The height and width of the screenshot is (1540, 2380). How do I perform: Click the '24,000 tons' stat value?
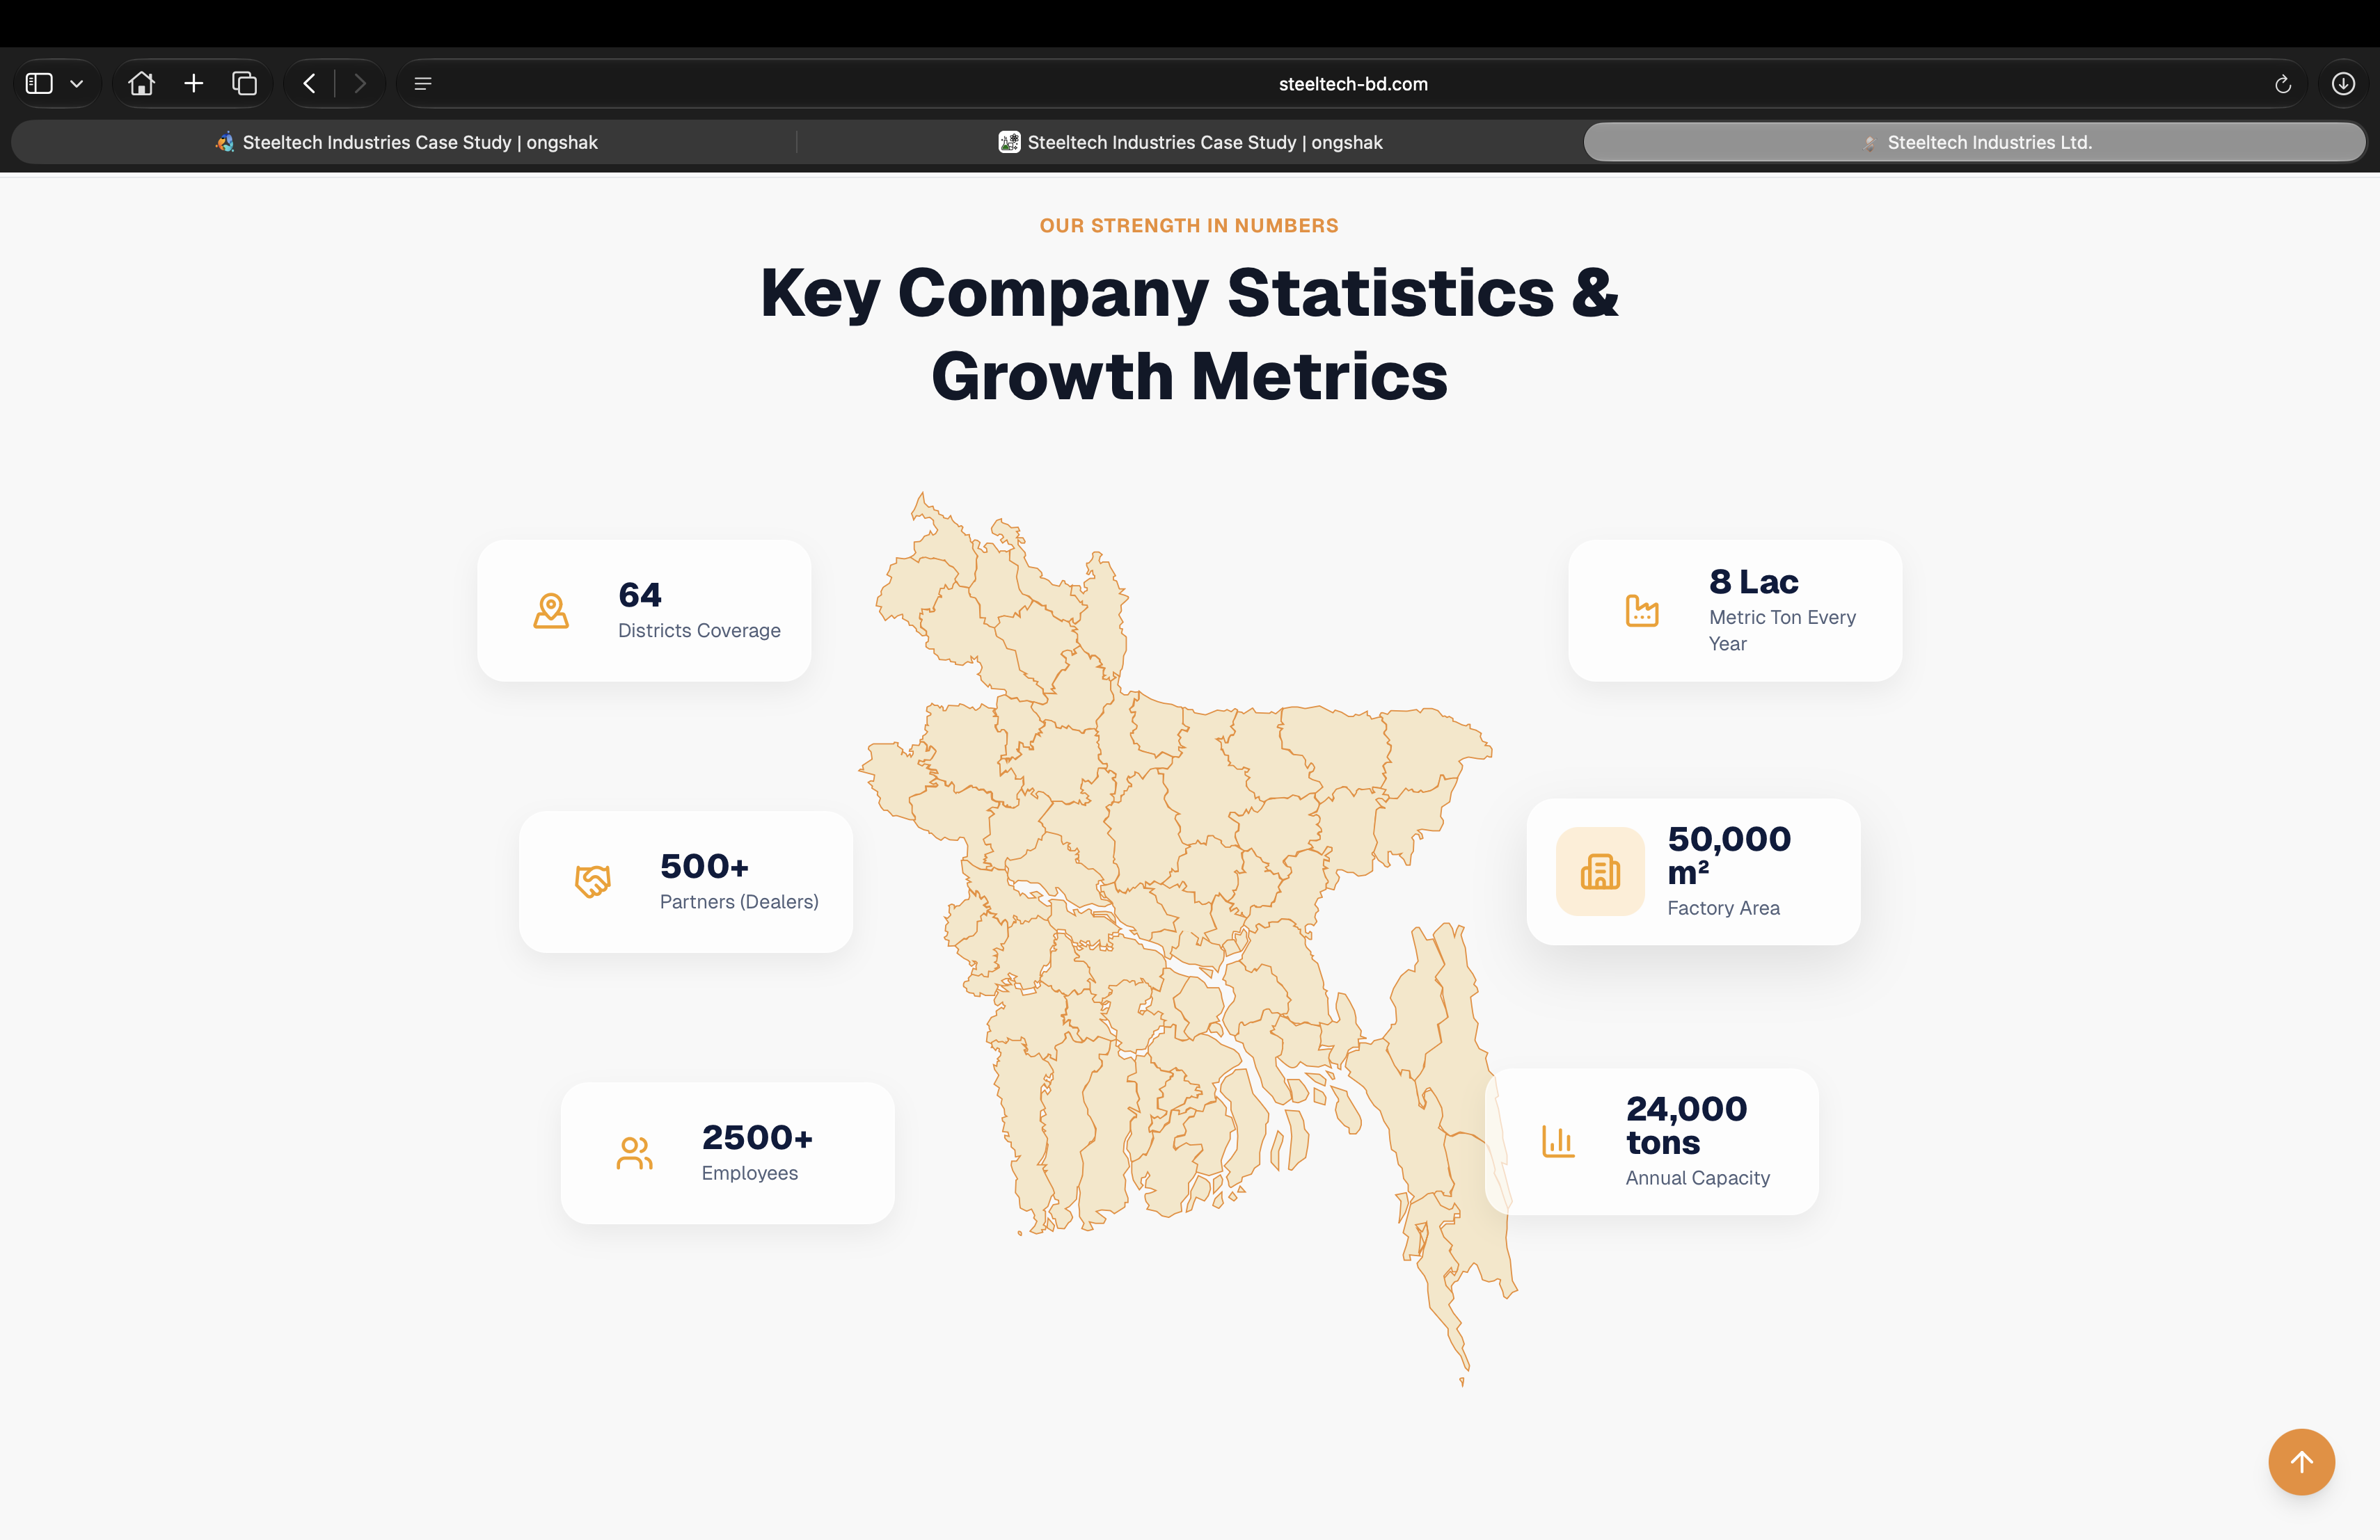1686,1125
